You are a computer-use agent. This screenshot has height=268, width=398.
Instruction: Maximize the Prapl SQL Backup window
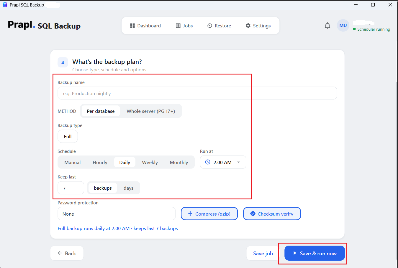tap(373, 5)
